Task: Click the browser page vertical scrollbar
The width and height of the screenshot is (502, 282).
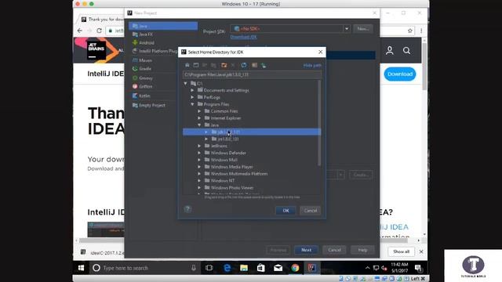Action: coord(424,67)
